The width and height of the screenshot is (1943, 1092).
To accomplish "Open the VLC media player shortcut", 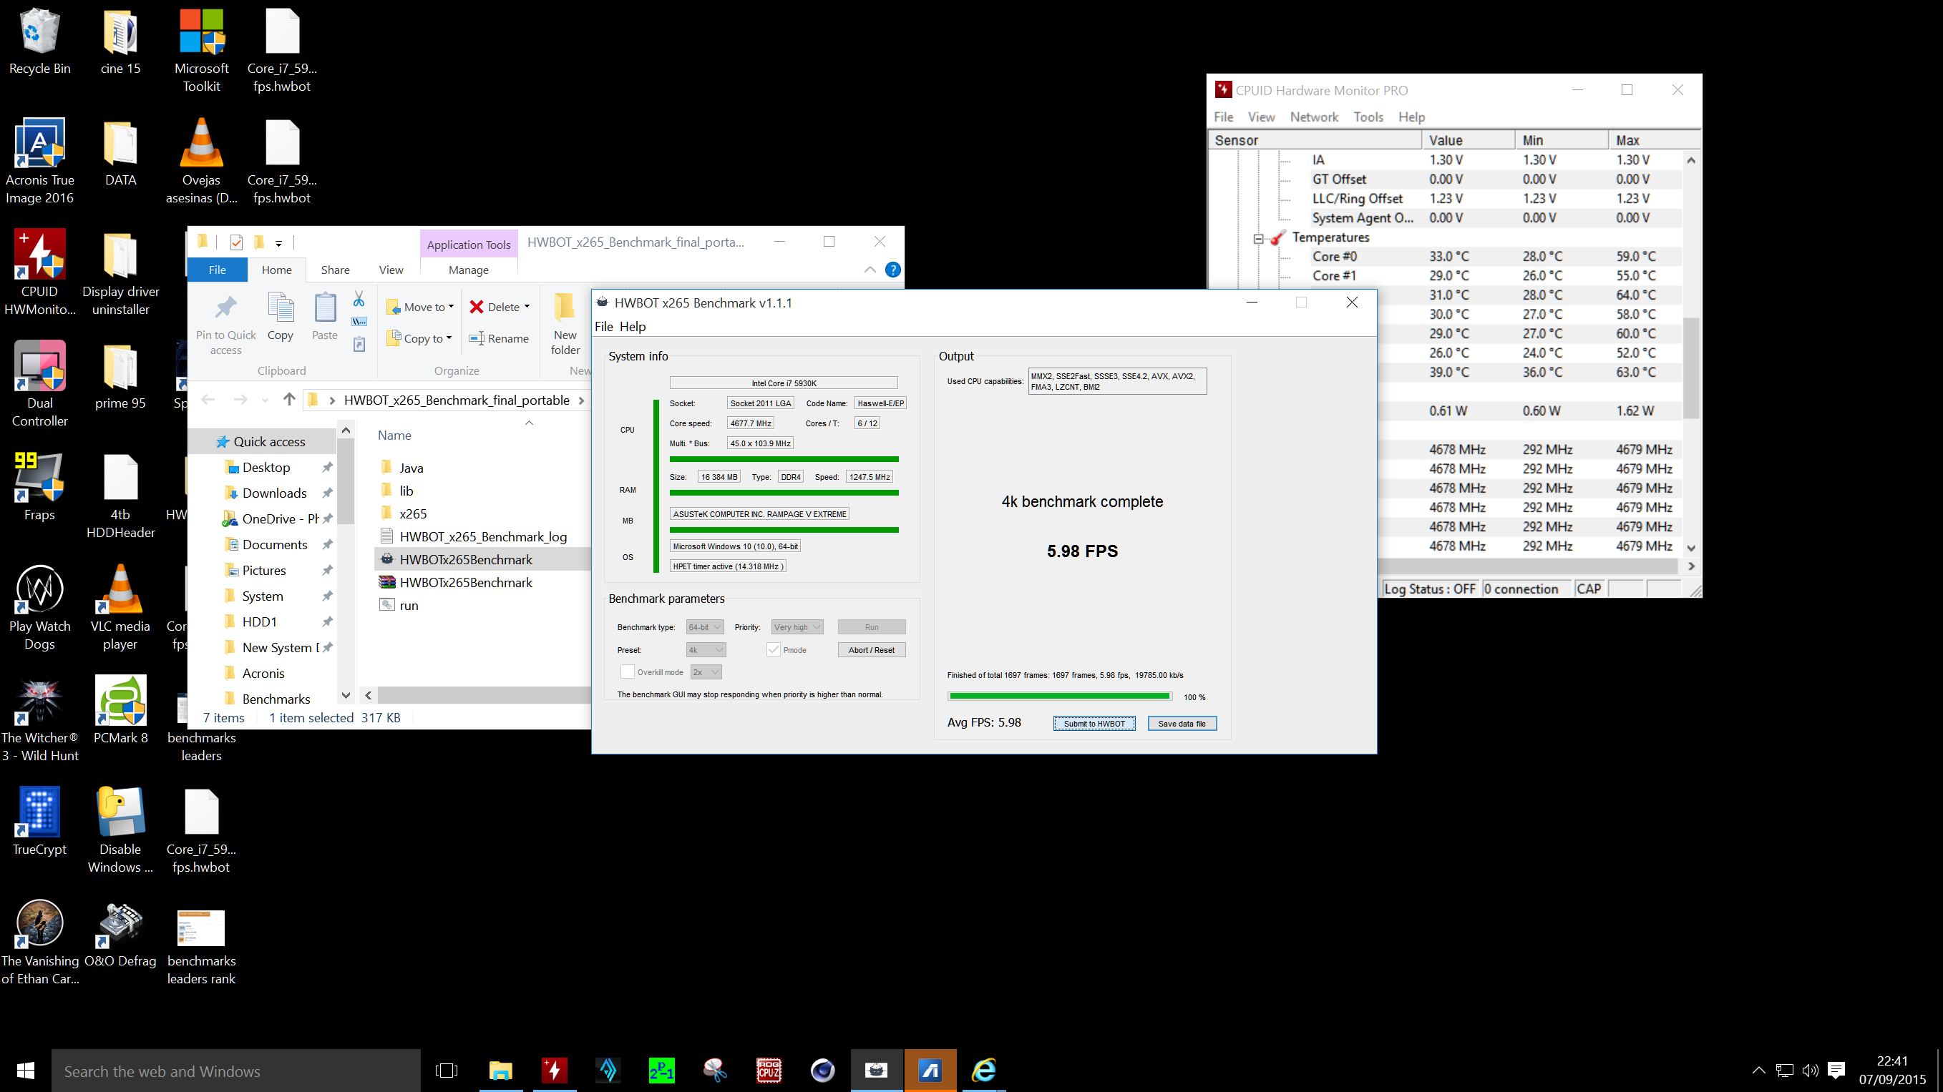I will tap(121, 607).
